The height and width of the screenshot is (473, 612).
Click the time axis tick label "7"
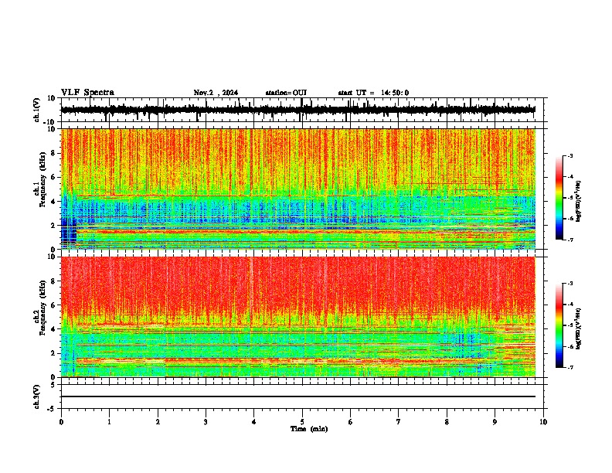pos(399,422)
